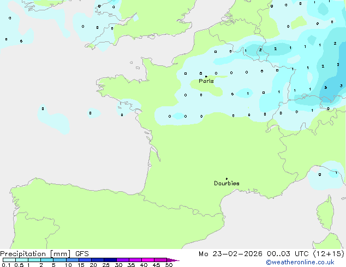This screenshot has height=267, width=346.
Task: Click the legend scale label '0.1'
Action: click(x=6, y=265)
